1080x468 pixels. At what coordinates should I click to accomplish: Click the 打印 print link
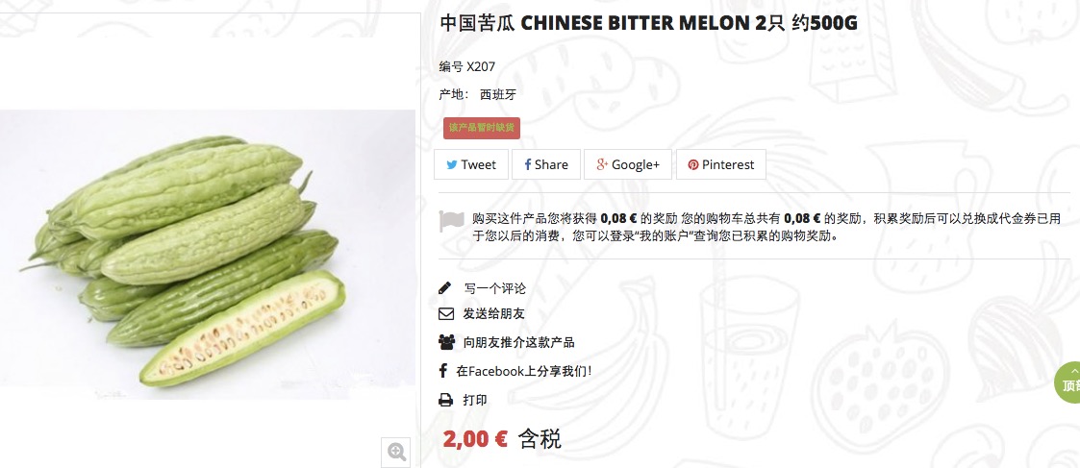[474, 400]
